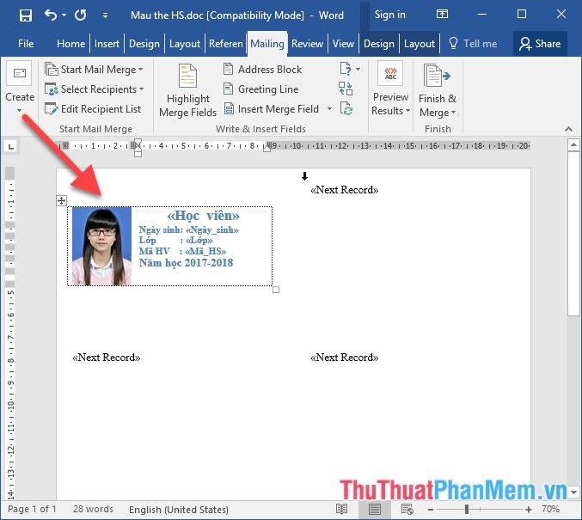This screenshot has height=520, width=582.
Task: Click the Undo arrow icon
Action: 51,15
